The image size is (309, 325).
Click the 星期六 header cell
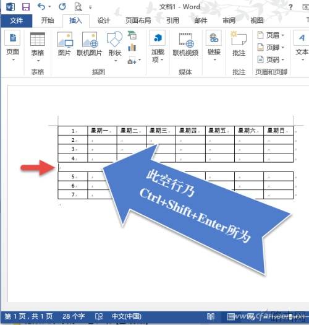249,131
